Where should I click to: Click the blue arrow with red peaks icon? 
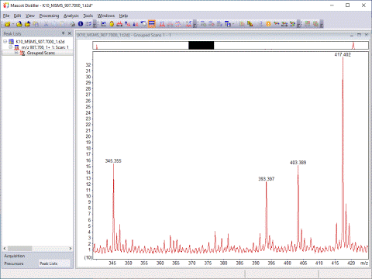click(127, 24)
